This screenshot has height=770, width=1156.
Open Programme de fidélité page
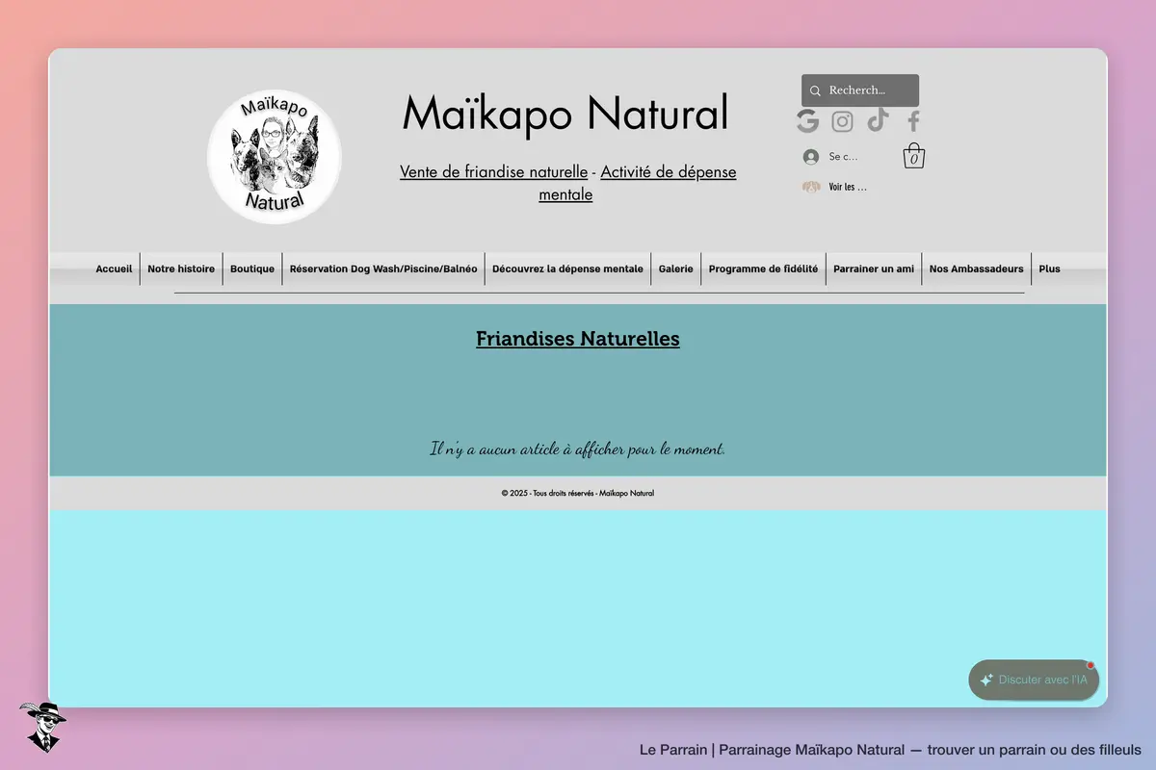click(763, 269)
